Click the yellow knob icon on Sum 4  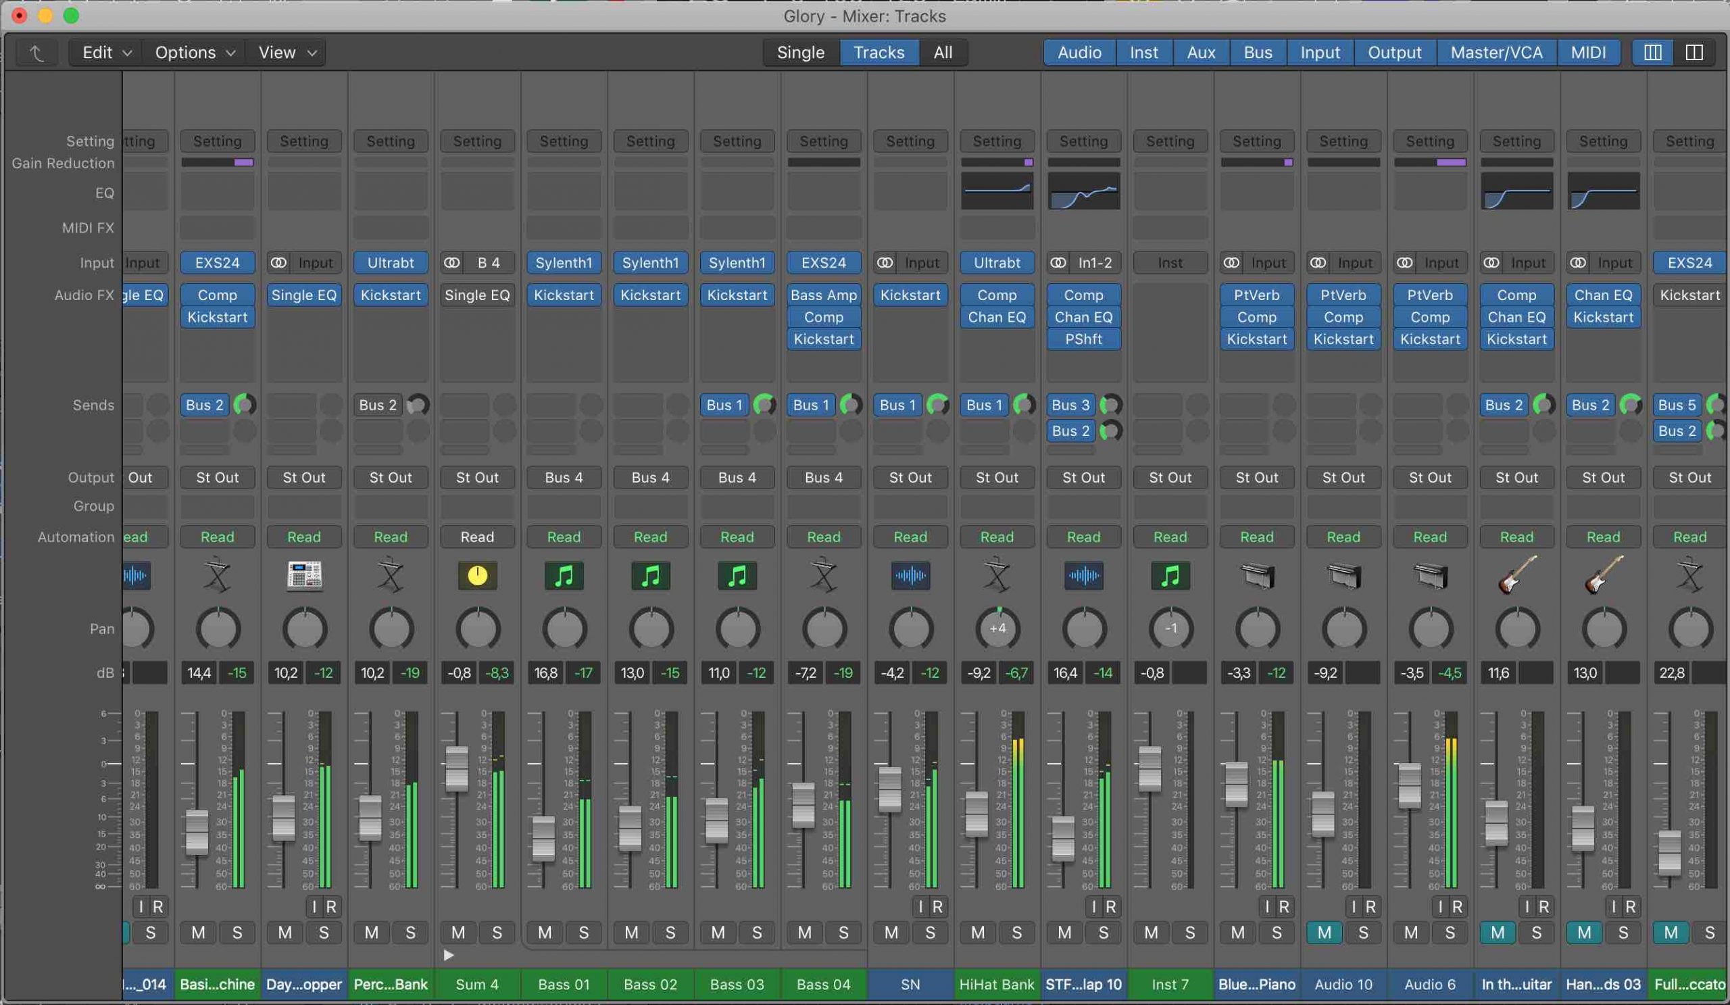[x=477, y=575]
